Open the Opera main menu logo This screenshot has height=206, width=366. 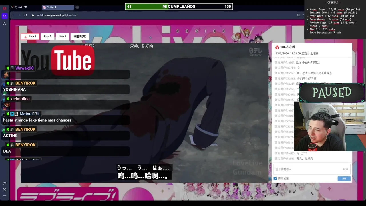5,8
